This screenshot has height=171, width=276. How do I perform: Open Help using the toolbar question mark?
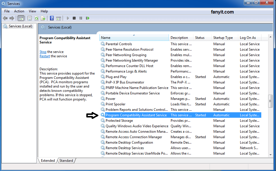pyautogui.click(x=51, y=18)
